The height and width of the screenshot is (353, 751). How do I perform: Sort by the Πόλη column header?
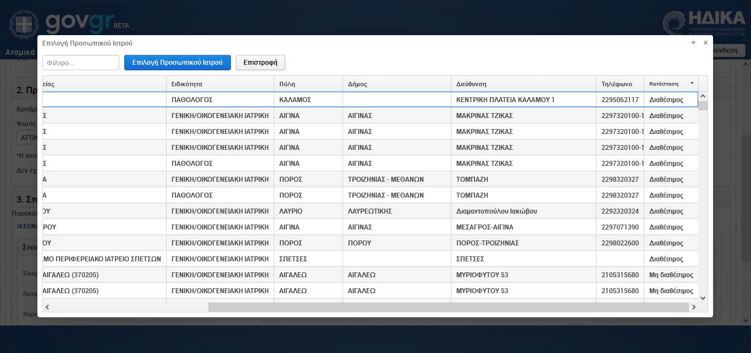(x=288, y=84)
